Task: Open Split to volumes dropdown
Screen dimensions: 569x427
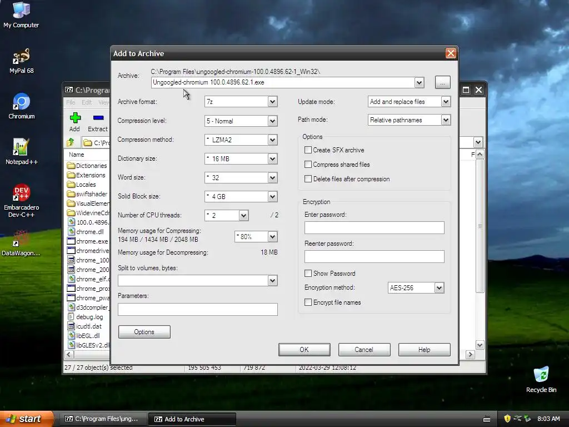Action: (272, 280)
